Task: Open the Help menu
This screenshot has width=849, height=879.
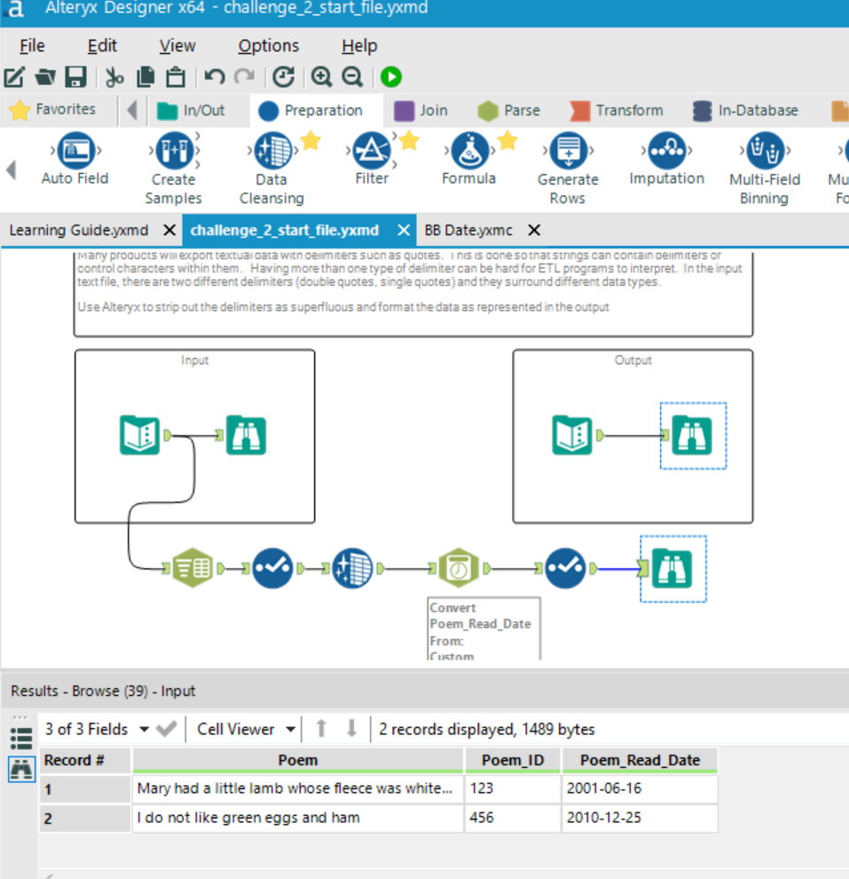Action: (x=359, y=45)
